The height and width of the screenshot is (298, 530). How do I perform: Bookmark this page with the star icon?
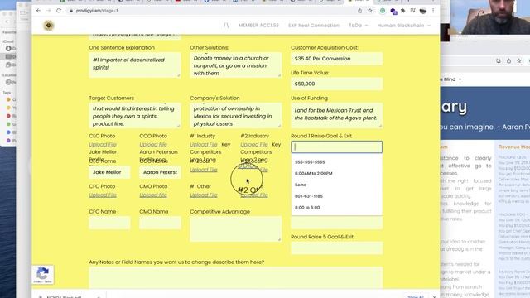(x=370, y=11)
